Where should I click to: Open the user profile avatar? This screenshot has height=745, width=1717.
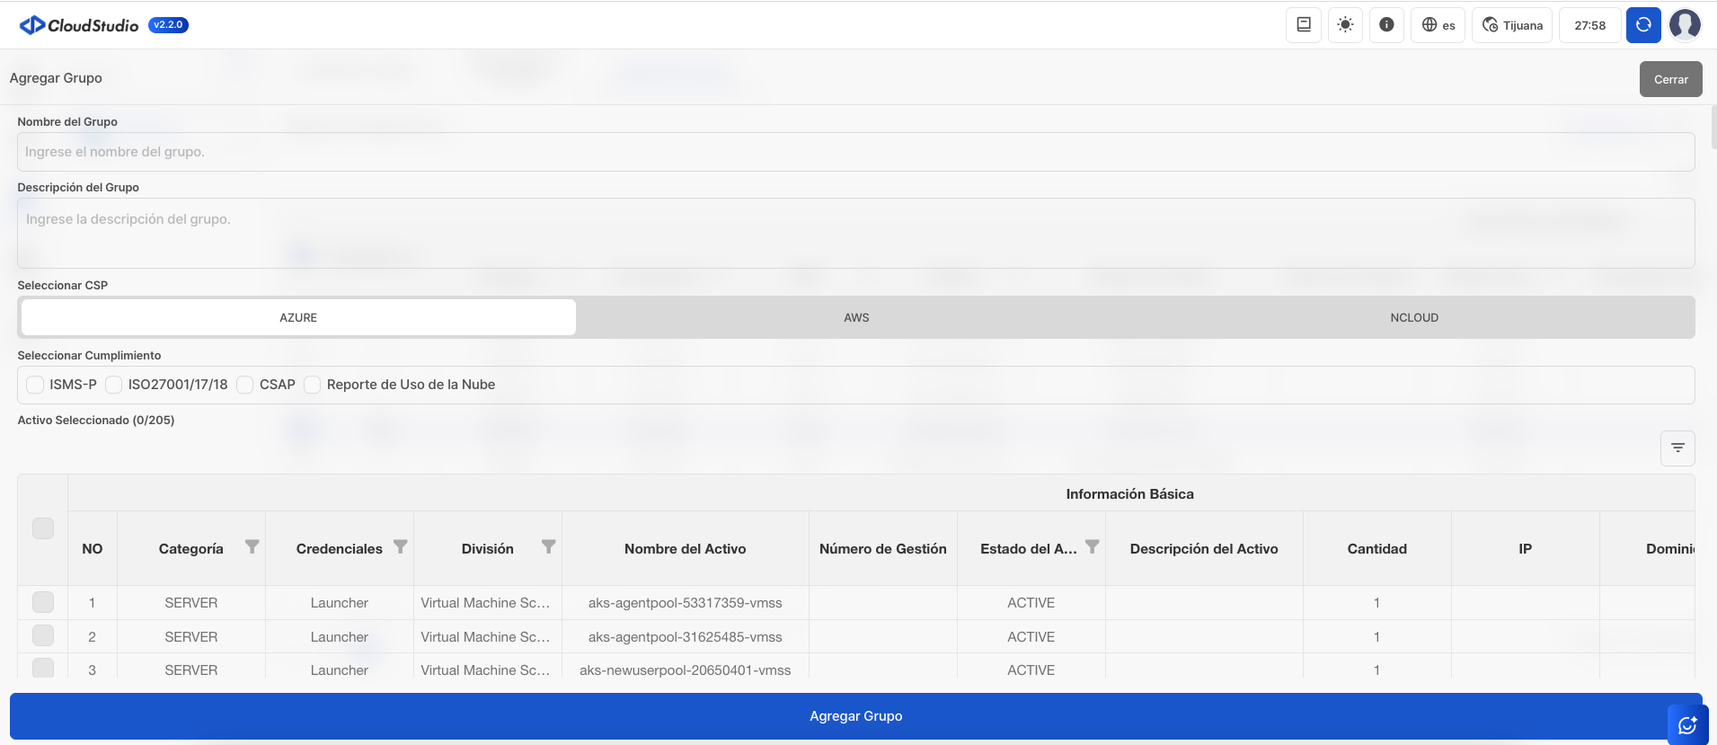(1685, 25)
